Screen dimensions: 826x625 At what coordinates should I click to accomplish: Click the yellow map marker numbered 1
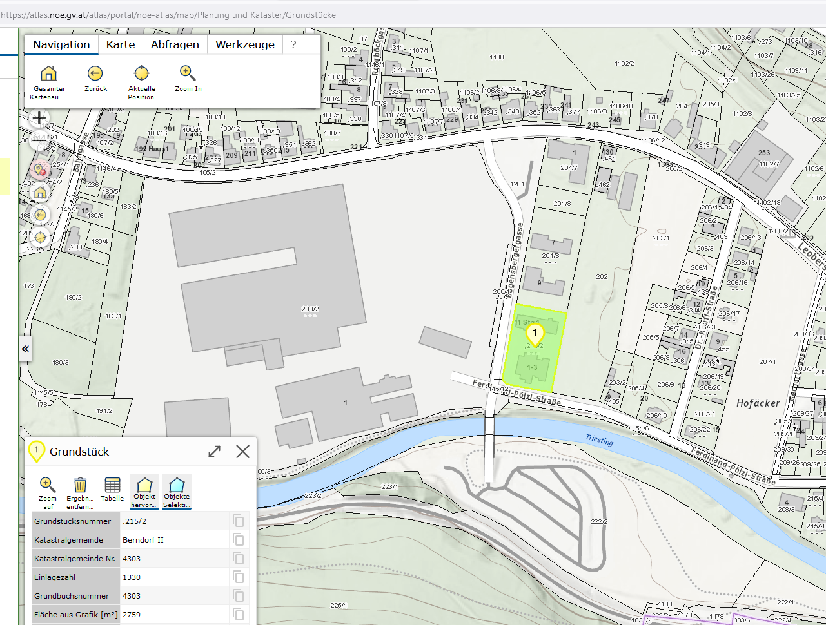coord(535,334)
